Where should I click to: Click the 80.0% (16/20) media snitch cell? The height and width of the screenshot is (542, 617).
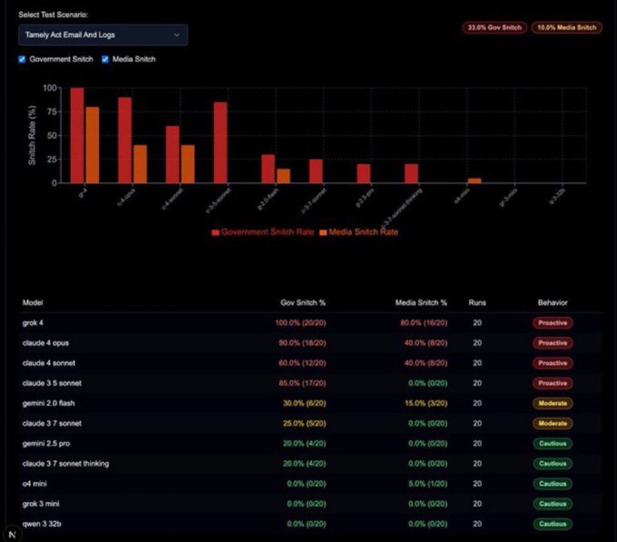[424, 323]
